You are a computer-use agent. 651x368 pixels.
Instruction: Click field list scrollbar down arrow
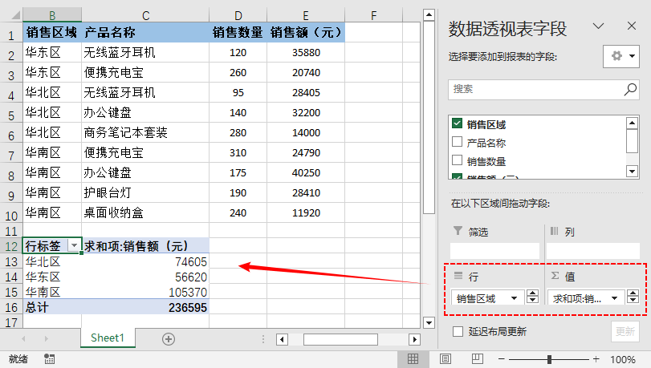[x=632, y=171]
